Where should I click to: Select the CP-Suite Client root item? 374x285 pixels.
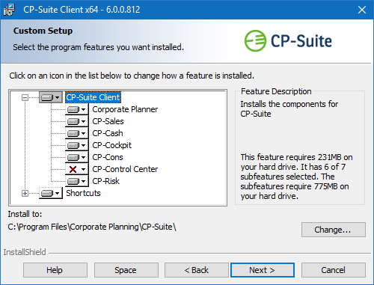(93, 97)
